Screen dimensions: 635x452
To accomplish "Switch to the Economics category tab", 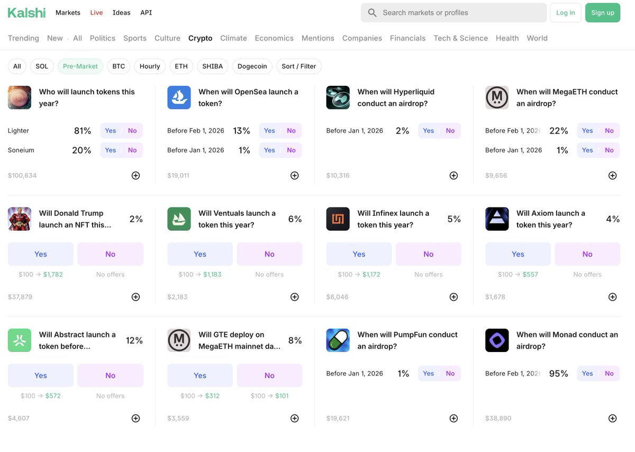I will click(x=274, y=38).
